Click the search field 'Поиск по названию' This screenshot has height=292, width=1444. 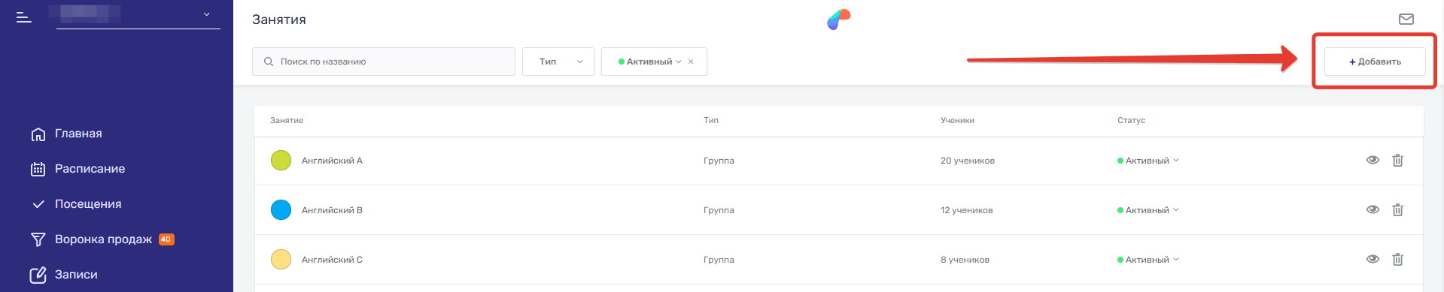coord(384,62)
